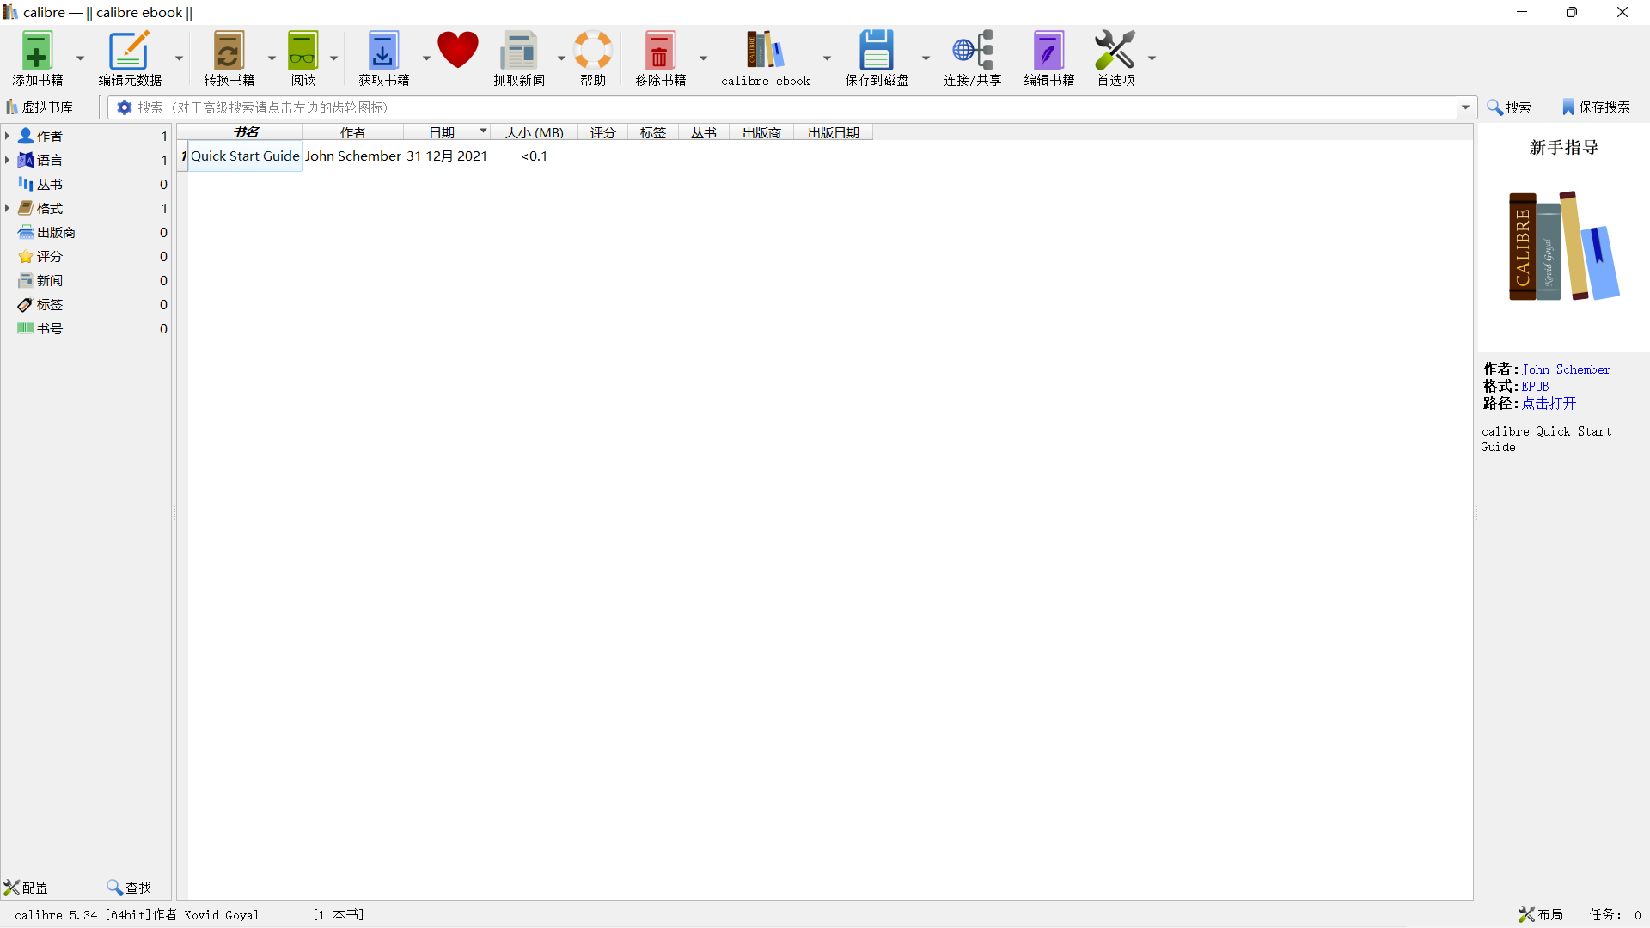Image resolution: width=1650 pixels, height=928 pixels.
Task: Toggle the 布局 layout button
Action: point(1541,914)
